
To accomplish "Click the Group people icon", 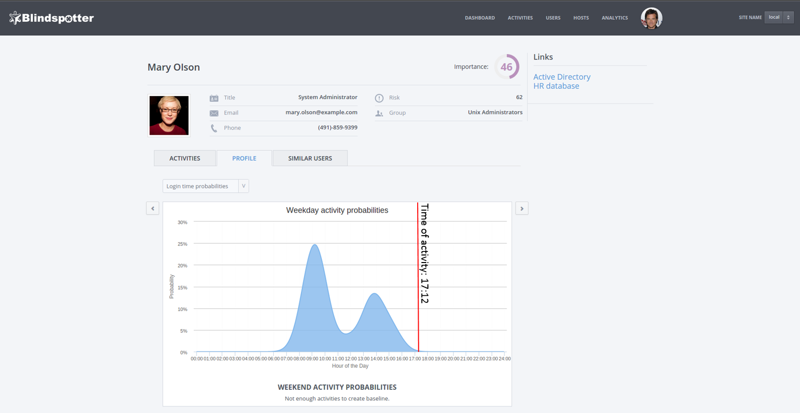I will click(379, 113).
